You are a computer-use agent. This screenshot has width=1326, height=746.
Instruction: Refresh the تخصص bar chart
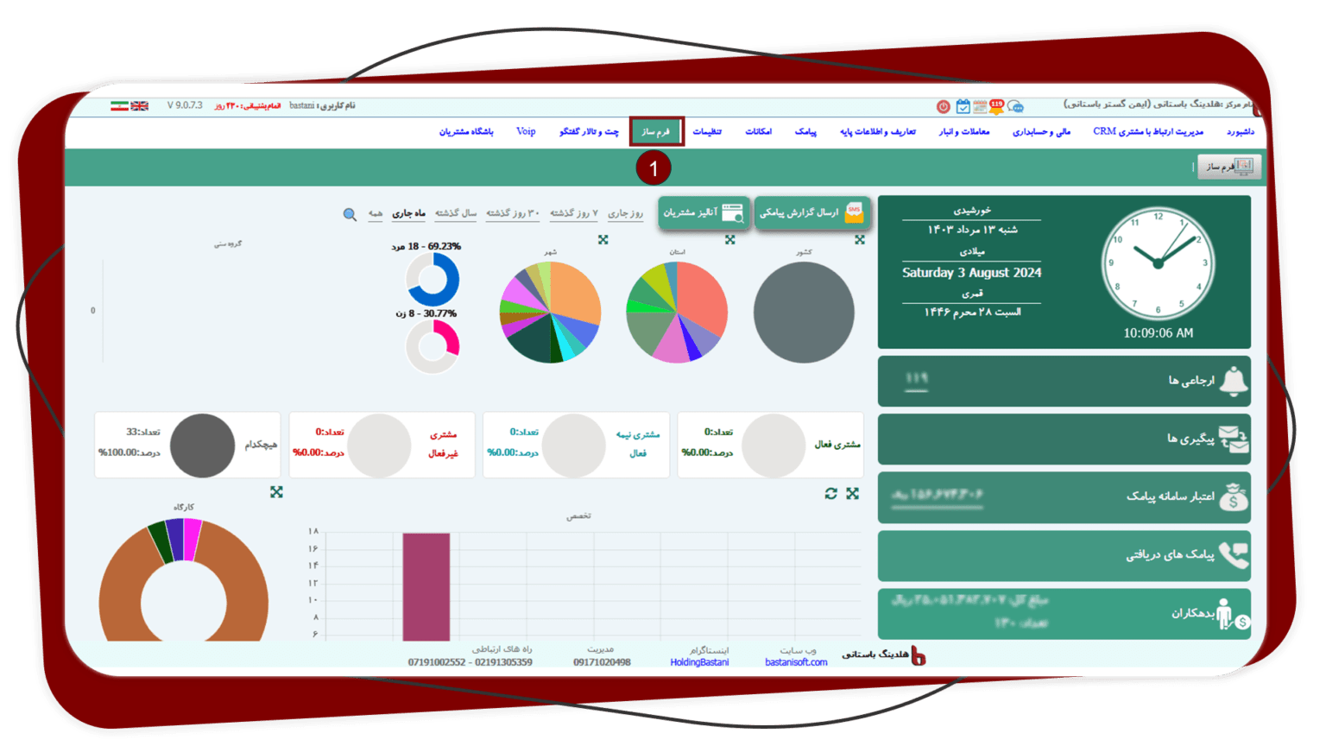coord(830,493)
